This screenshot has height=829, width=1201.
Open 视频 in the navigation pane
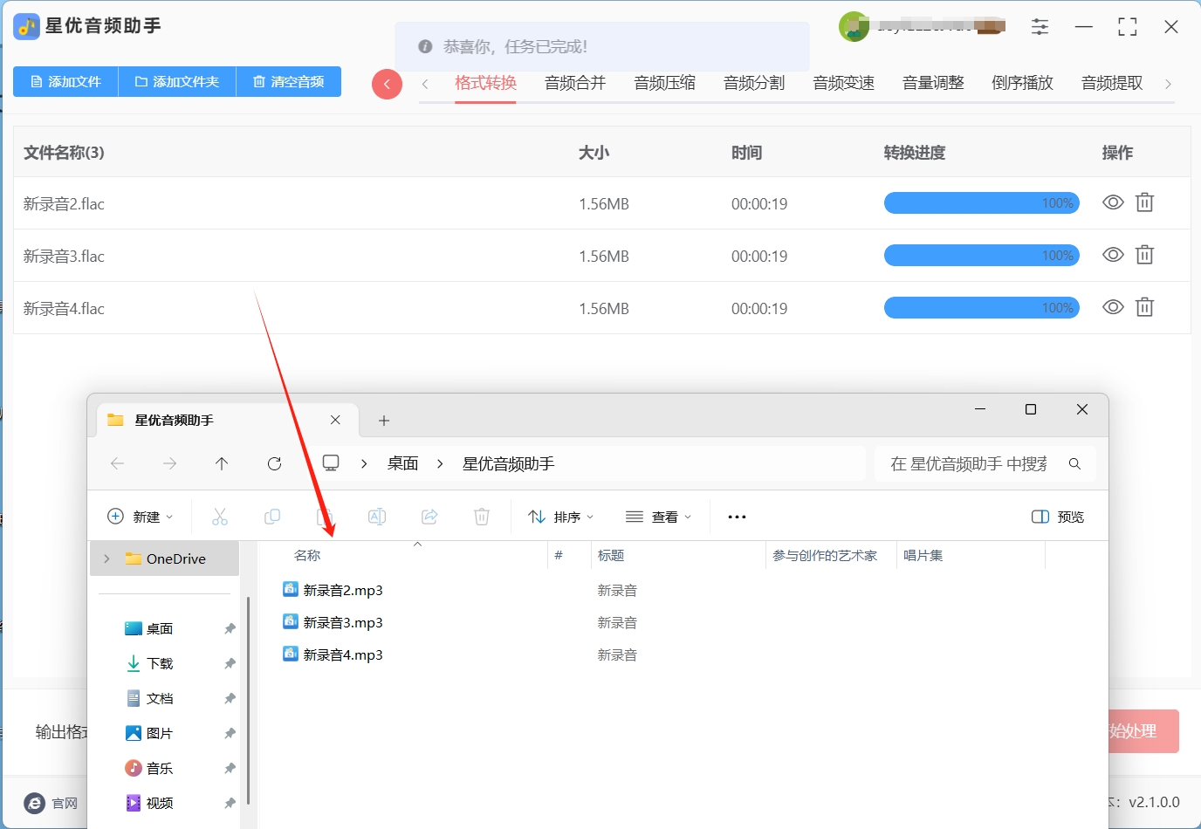[x=160, y=803]
